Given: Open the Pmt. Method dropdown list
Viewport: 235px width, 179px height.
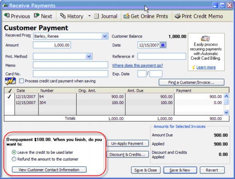Looking at the screenshot, I should coord(89,56).
